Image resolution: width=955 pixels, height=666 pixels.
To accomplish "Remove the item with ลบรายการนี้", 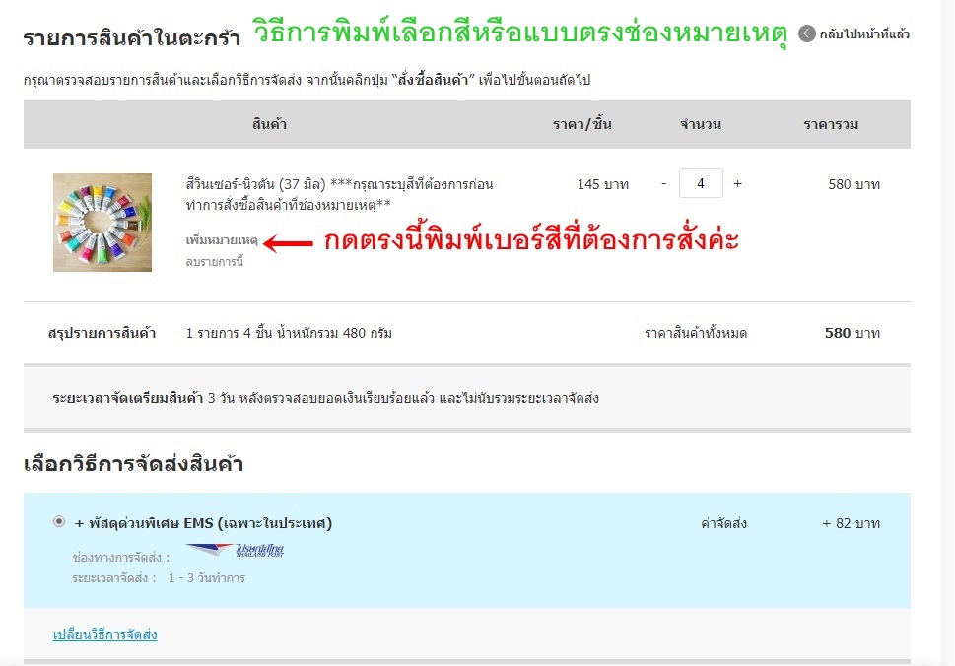I will pos(214,262).
